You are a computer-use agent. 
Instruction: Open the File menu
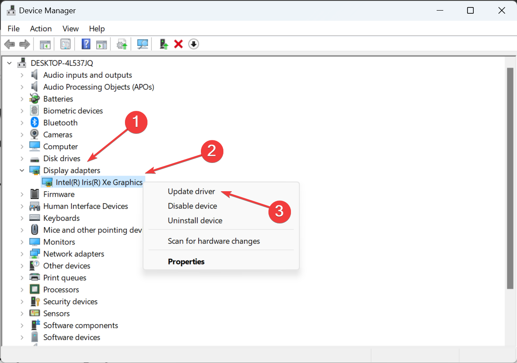(x=14, y=29)
